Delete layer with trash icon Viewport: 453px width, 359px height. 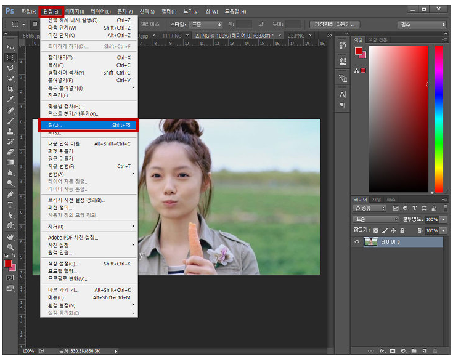click(435, 351)
